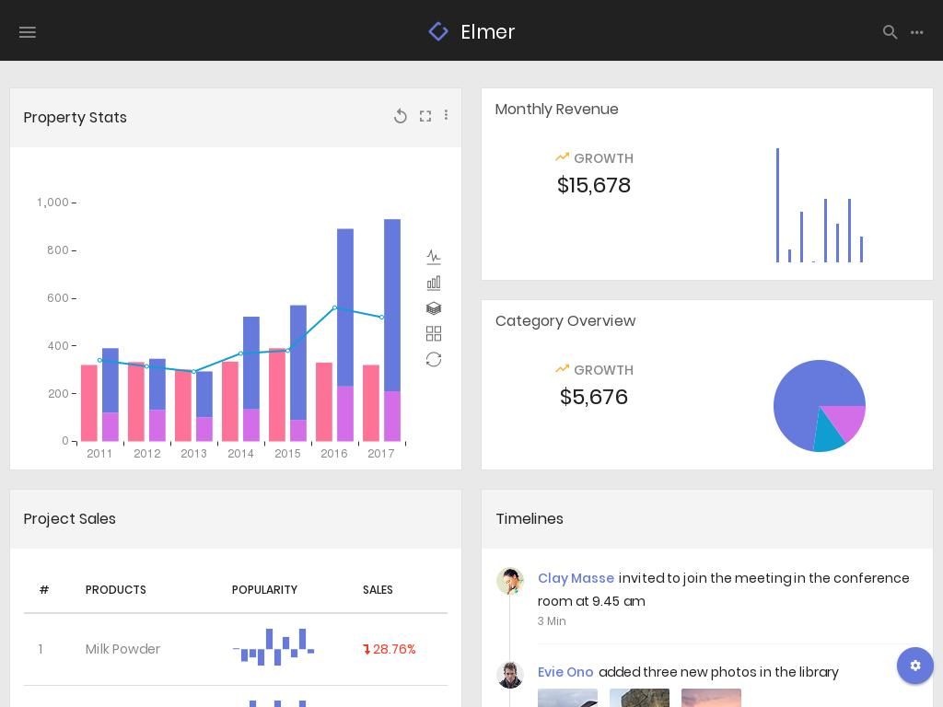Click the large blue pie chart slice
The image size is (943, 707).
(x=801, y=396)
